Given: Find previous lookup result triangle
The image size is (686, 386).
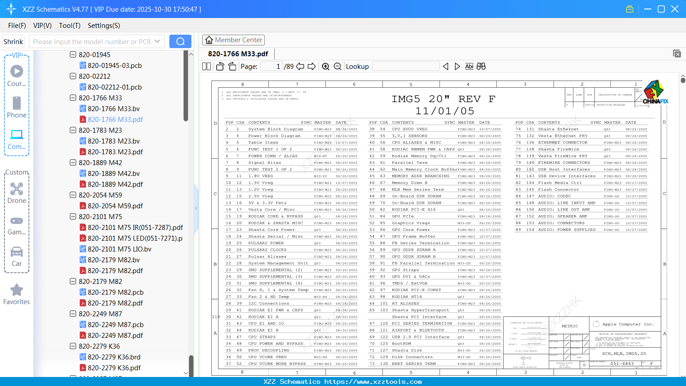Looking at the screenshot, I should click(445, 66).
